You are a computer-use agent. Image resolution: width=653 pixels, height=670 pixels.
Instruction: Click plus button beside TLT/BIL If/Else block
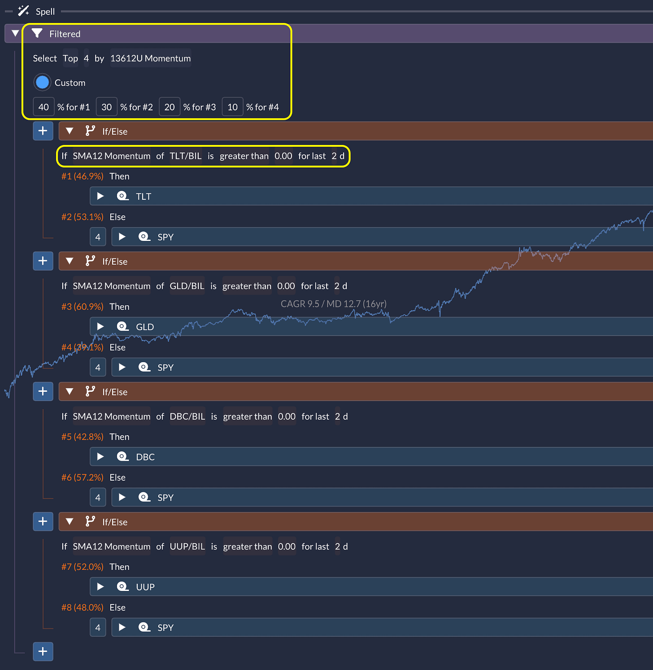pyautogui.click(x=43, y=131)
